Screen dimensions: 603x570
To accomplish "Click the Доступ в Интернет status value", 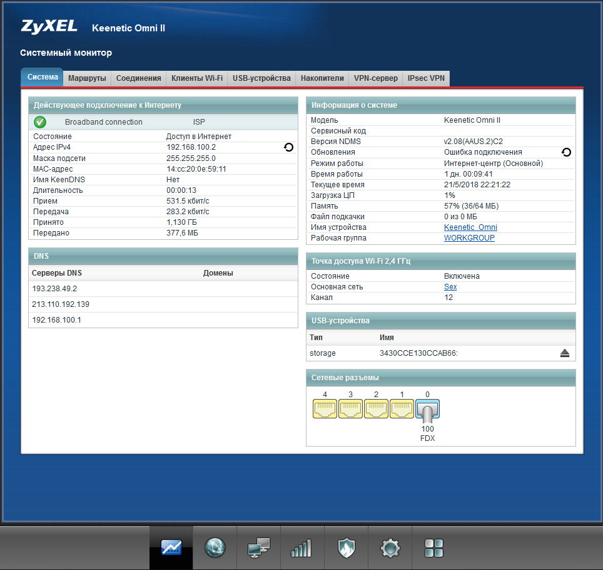I will coord(198,137).
